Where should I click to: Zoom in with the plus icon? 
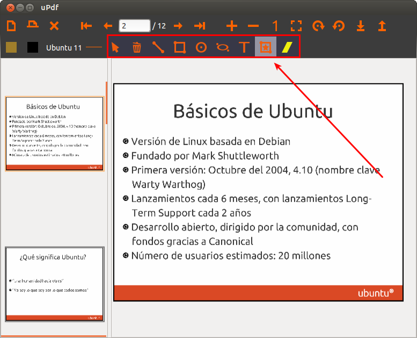(232, 26)
